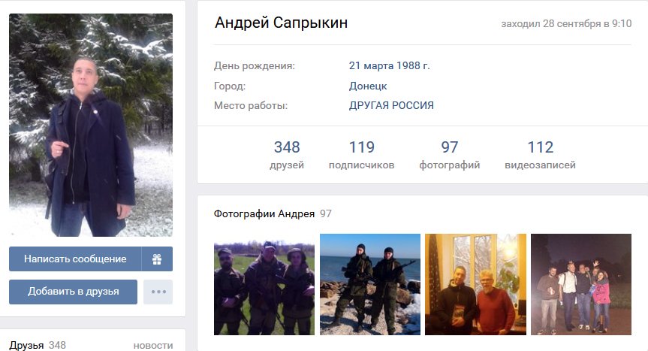The height and width of the screenshot is (351, 648).
Task: Open photo of two soldiers by the sea
Action: [370, 284]
